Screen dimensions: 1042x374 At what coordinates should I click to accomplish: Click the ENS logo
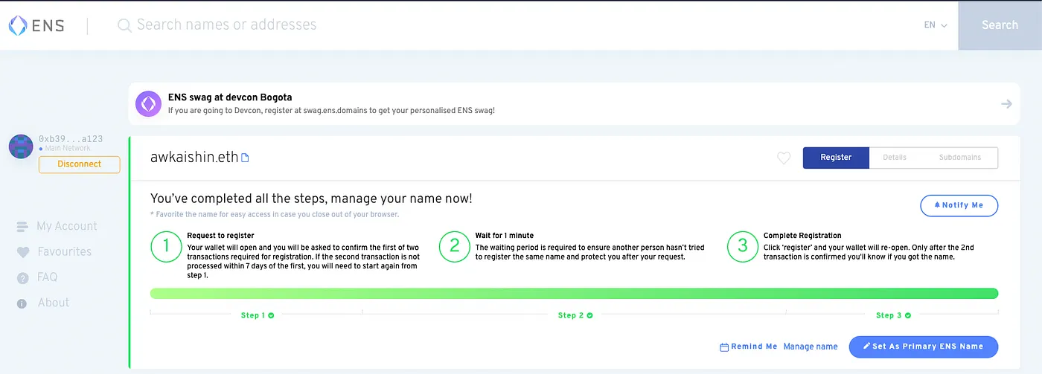(36, 25)
